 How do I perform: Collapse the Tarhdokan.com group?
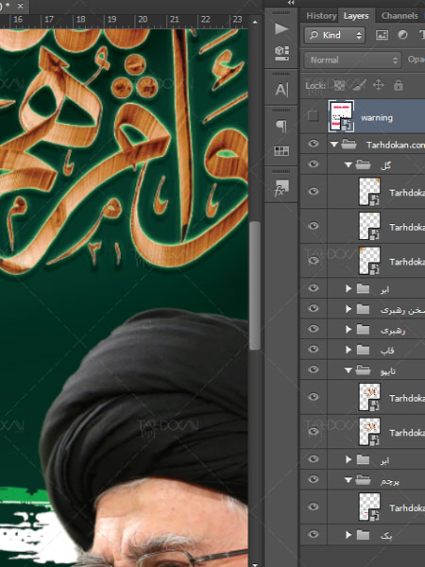[x=334, y=145]
